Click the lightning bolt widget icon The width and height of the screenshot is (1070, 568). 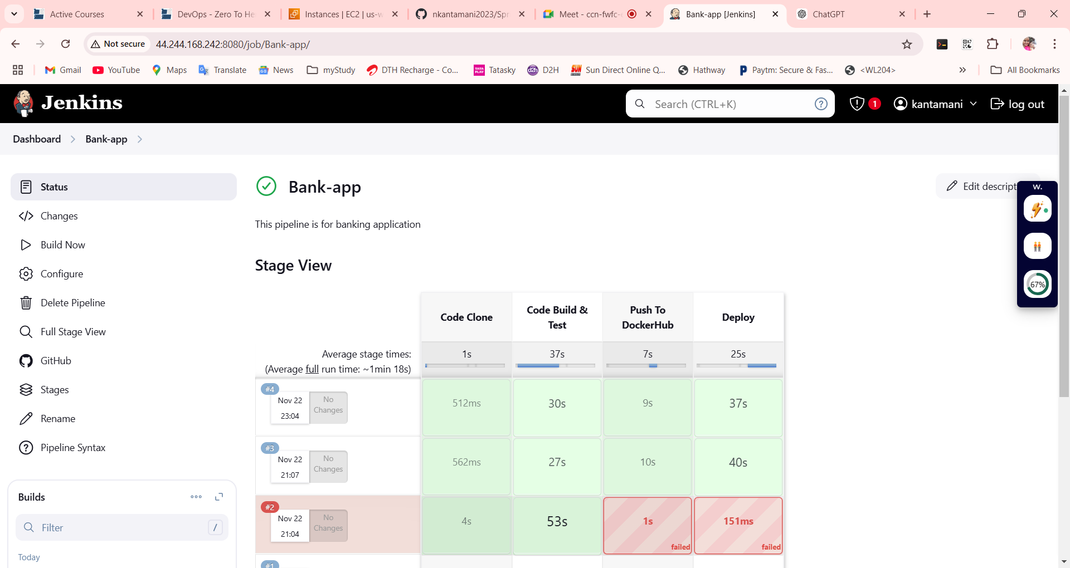coord(1037,209)
